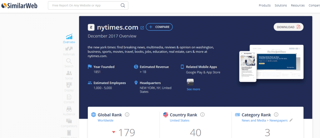Click the Worldwide link

click(106, 120)
